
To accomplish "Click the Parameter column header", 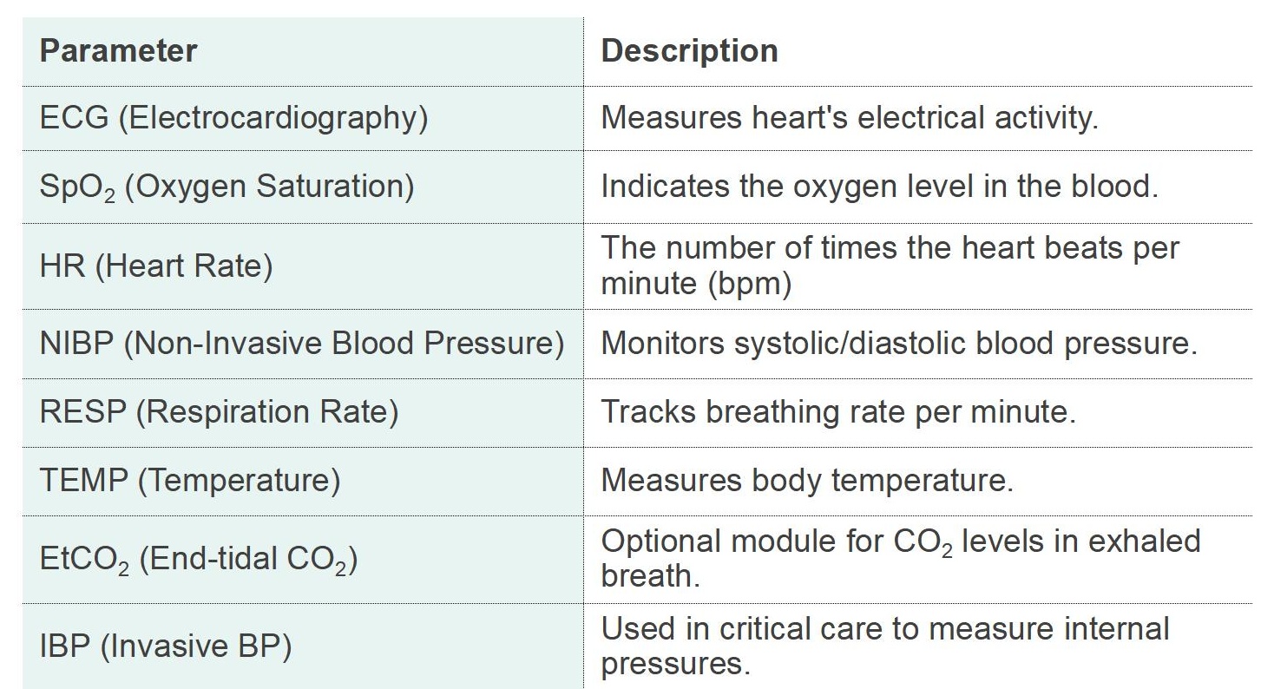I will pyautogui.click(x=118, y=50).
